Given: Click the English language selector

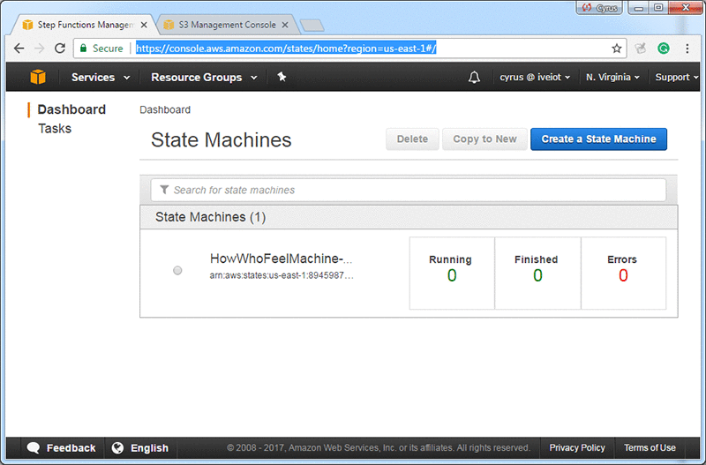Looking at the screenshot, I should point(140,448).
